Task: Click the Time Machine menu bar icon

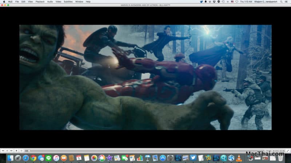Action: click(223, 2)
